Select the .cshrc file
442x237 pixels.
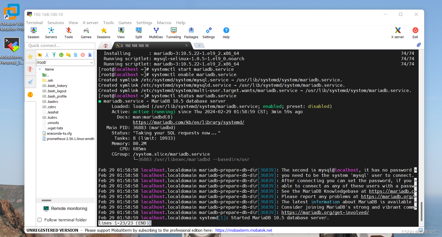(49, 107)
